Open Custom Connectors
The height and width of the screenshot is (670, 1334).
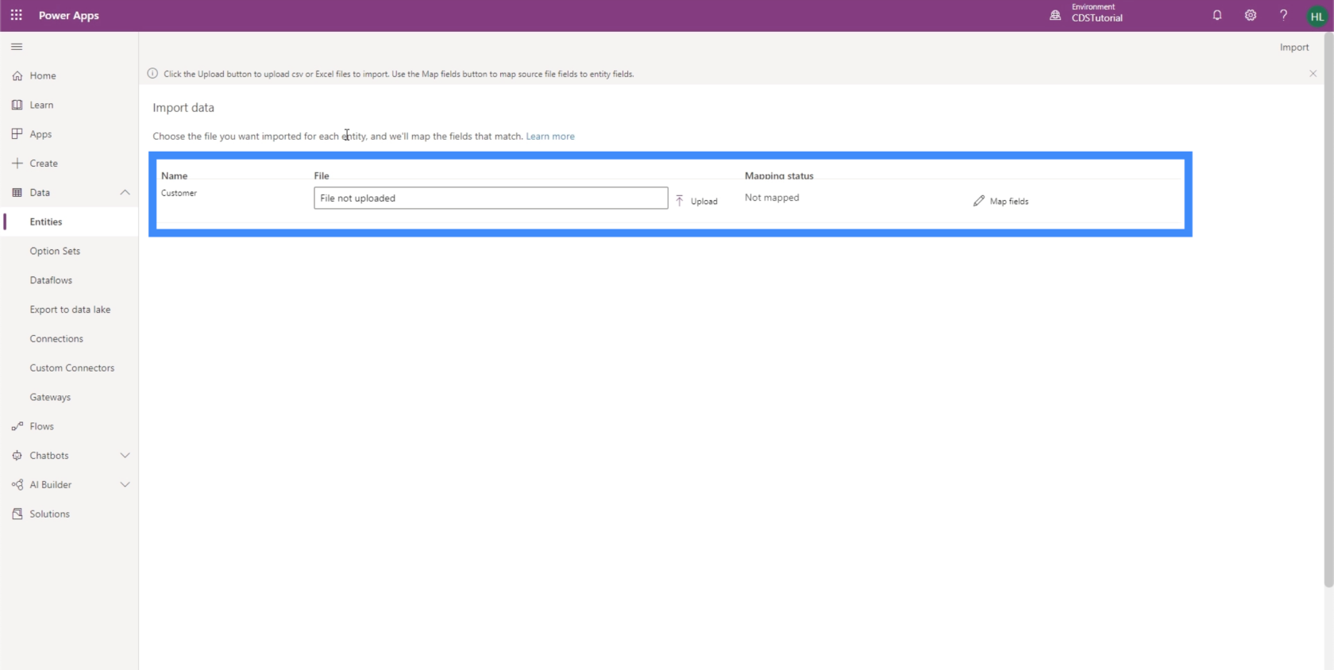pos(72,368)
